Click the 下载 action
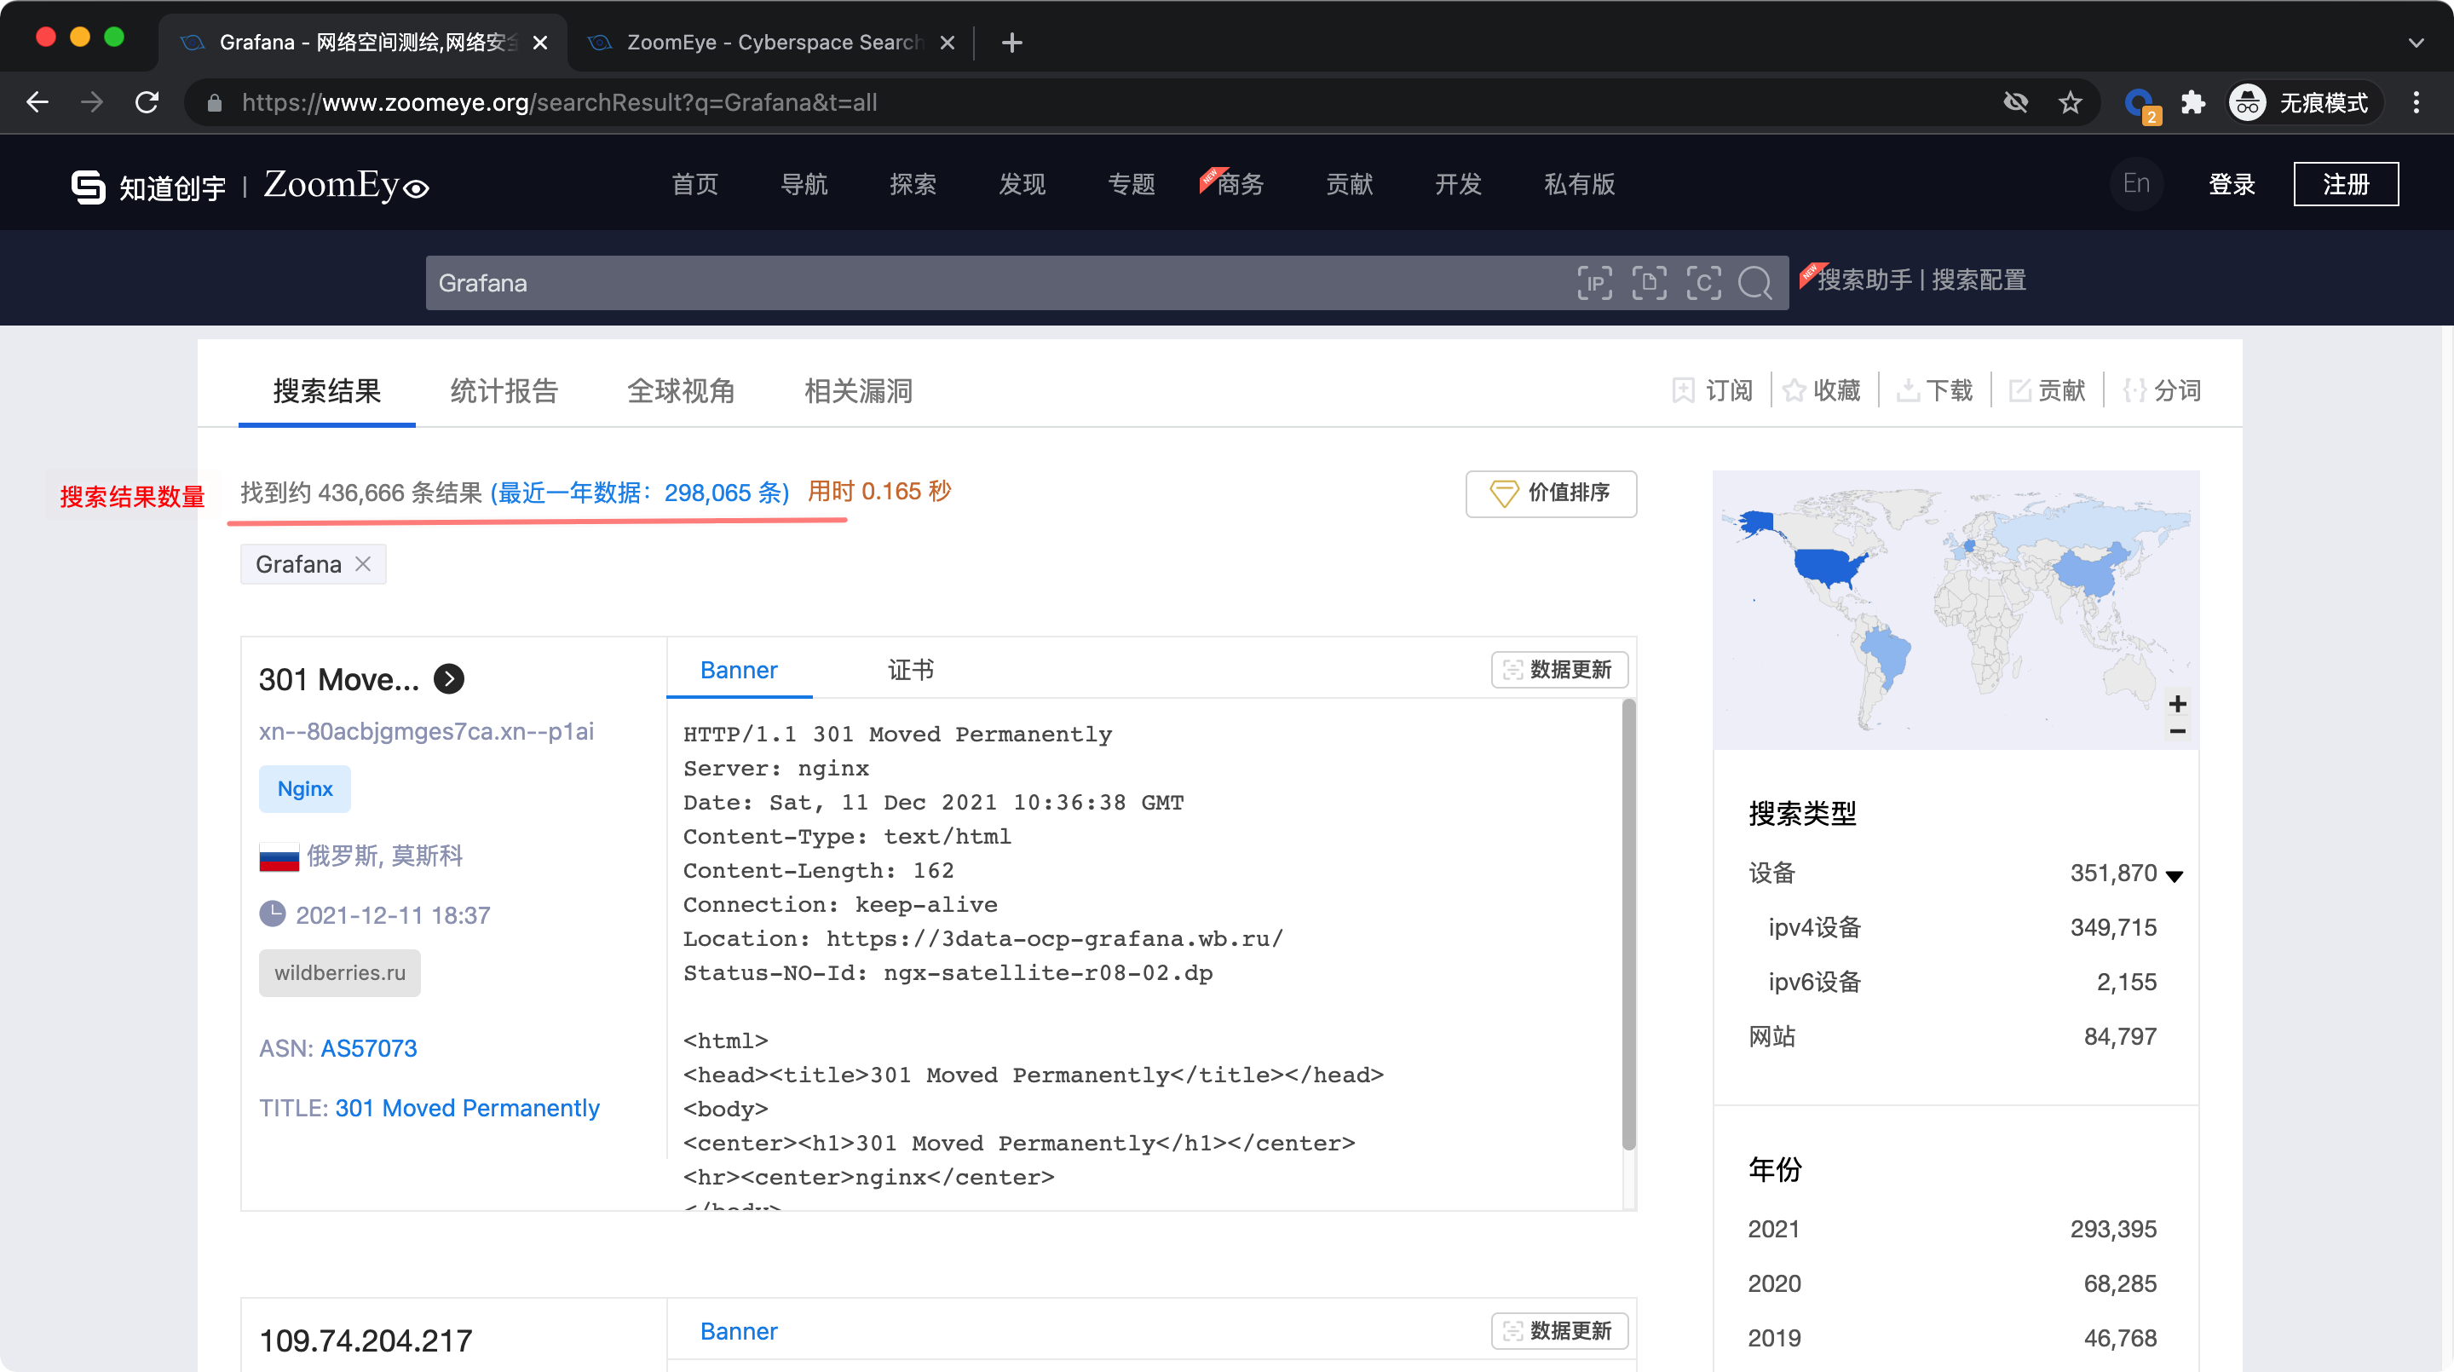2454x1372 pixels. pyautogui.click(x=1934, y=390)
